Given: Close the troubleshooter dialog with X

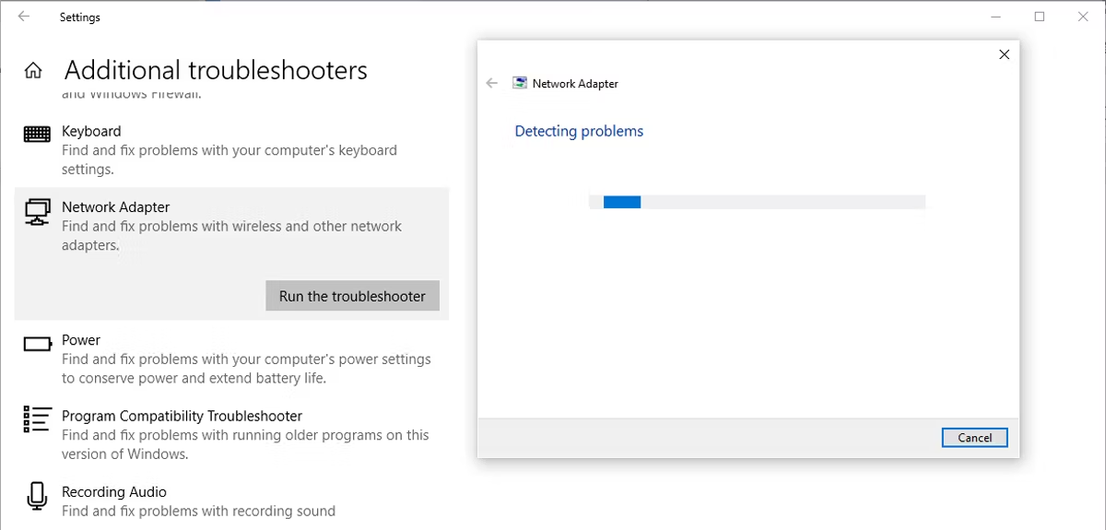Looking at the screenshot, I should tap(1004, 54).
